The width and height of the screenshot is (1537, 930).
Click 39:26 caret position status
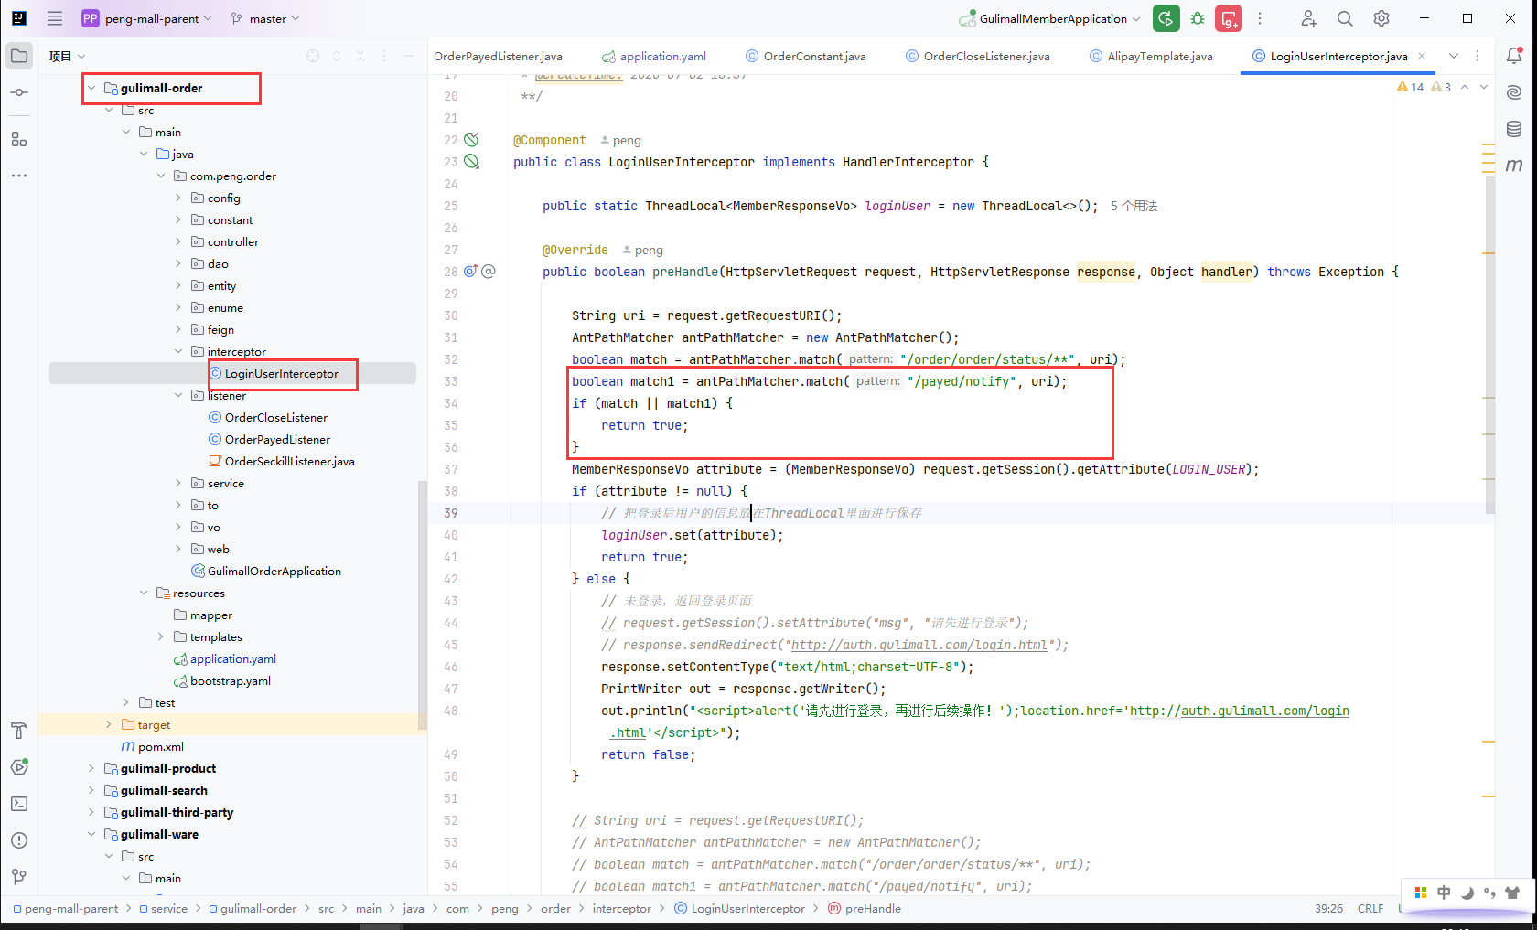tap(1328, 909)
